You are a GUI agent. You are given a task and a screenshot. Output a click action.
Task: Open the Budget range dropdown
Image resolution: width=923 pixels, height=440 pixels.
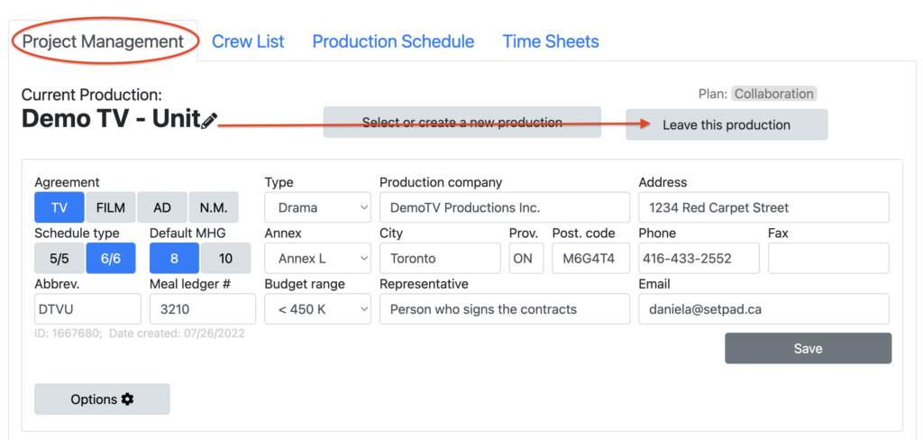tap(317, 309)
